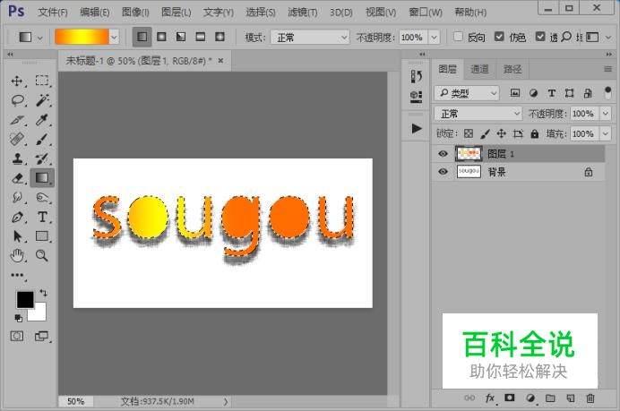The width and height of the screenshot is (620, 411).
Task: Toggle lock transparent pixels
Action: pyautogui.click(x=469, y=133)
